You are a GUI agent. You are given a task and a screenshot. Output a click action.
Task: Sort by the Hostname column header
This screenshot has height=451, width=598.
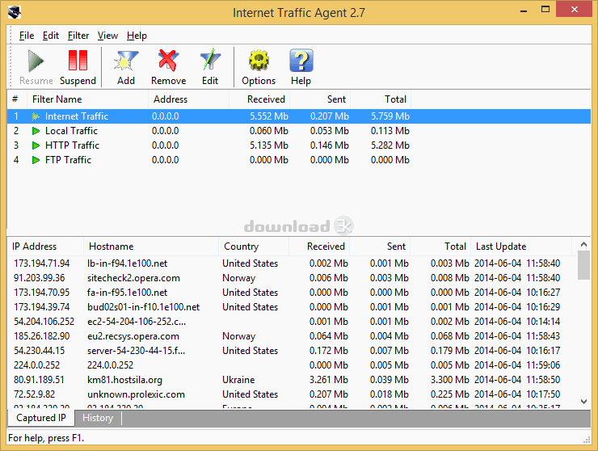(x=151, y=247)
